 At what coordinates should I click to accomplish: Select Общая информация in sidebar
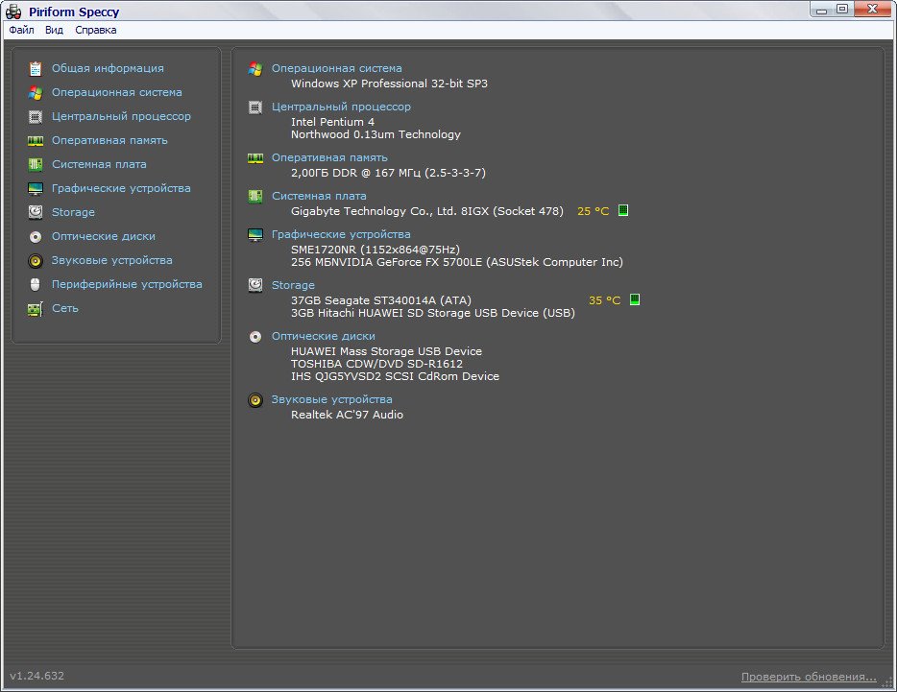click(108, 68)
